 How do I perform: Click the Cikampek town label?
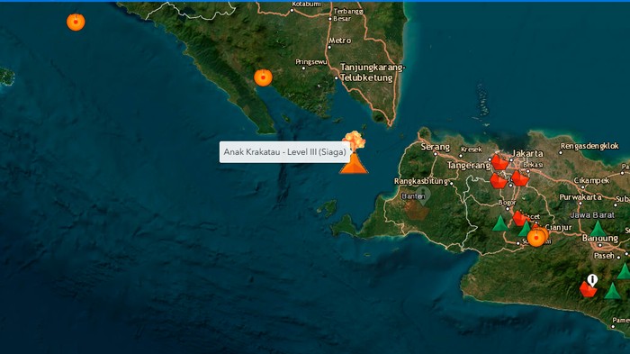[x=591, y=181]
